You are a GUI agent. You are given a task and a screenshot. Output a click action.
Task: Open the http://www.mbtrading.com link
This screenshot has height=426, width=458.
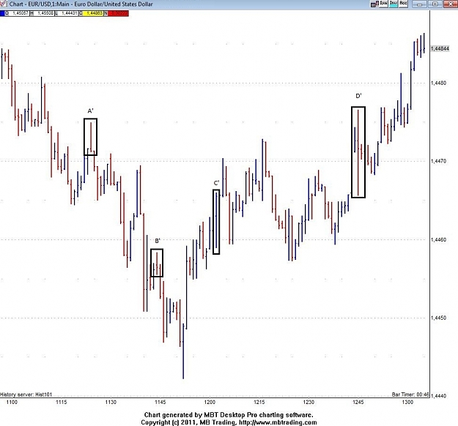click(278, 422)
